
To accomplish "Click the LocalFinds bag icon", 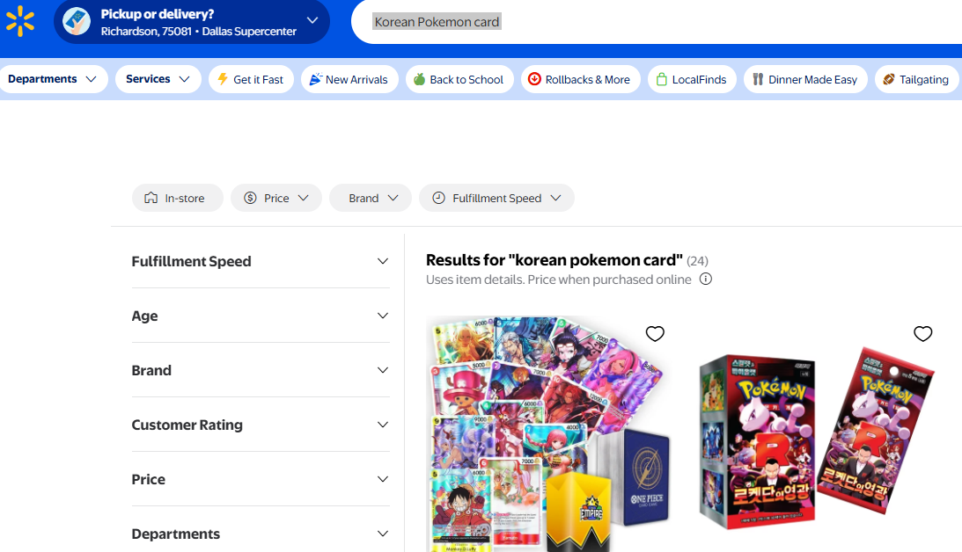I will click(x=661, y=79).
